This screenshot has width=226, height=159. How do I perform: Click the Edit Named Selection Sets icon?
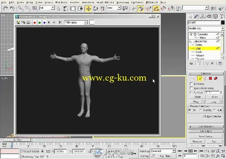pos(178,8)
